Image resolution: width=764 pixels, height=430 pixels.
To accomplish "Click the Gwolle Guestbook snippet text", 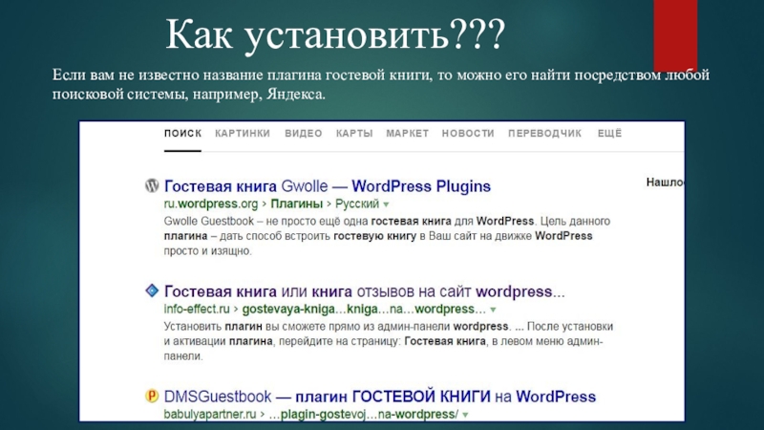I will pyautogui.click(x=387, y=236).
